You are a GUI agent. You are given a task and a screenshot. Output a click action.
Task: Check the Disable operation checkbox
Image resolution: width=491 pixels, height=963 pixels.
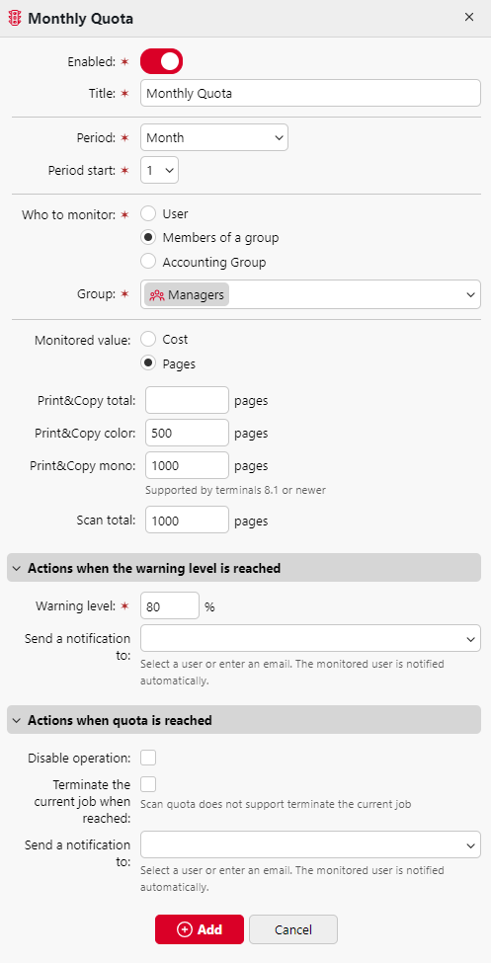click(x=148, y=758)
